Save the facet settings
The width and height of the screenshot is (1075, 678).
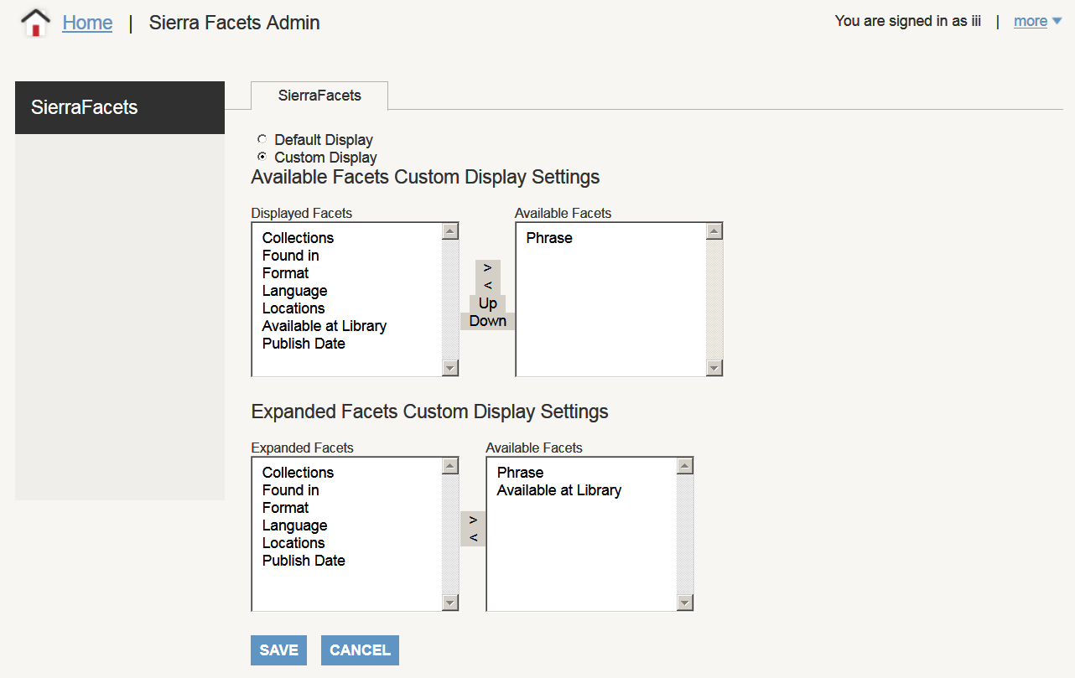point(278,650)
